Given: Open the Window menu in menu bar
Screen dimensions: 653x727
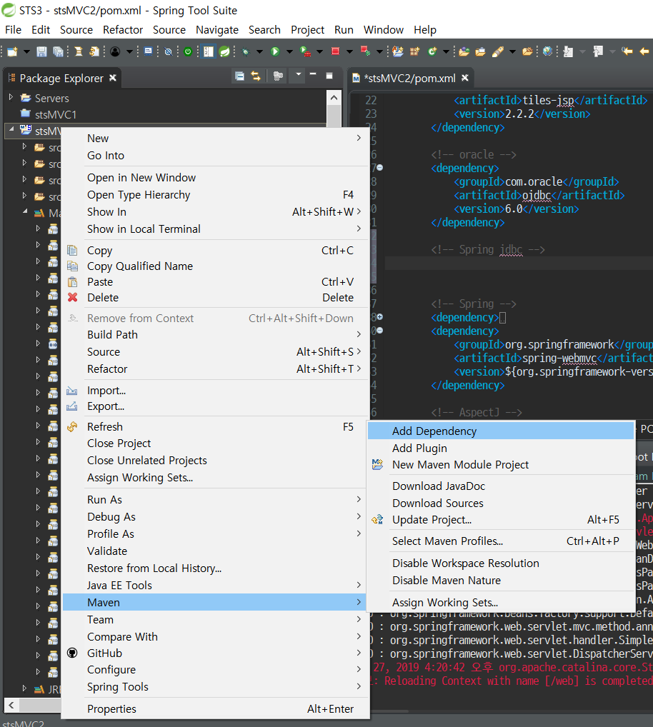Looking at the screenshot, I should click(384, 30).
